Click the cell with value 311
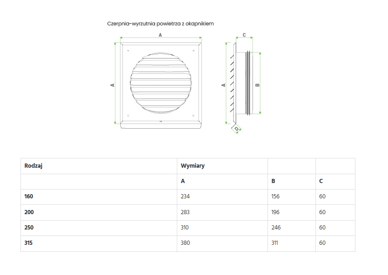Image resolution: width=388 pixels, height=275 pixels. pos(276,243)
